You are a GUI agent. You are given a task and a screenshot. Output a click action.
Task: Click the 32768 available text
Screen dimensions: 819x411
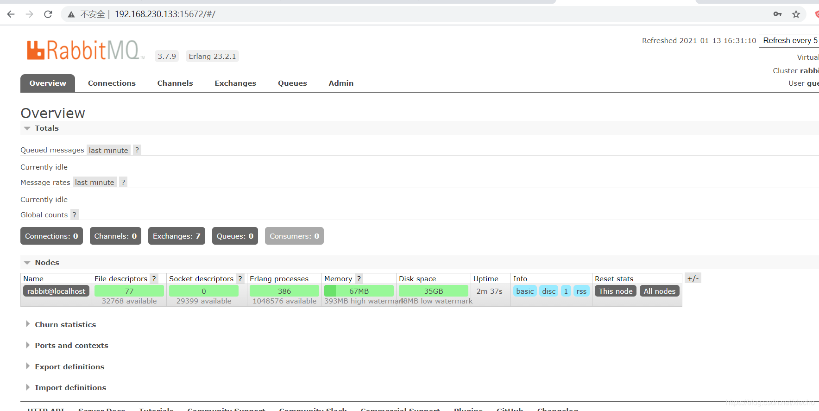pyautogui.click(x=129, y=301)
